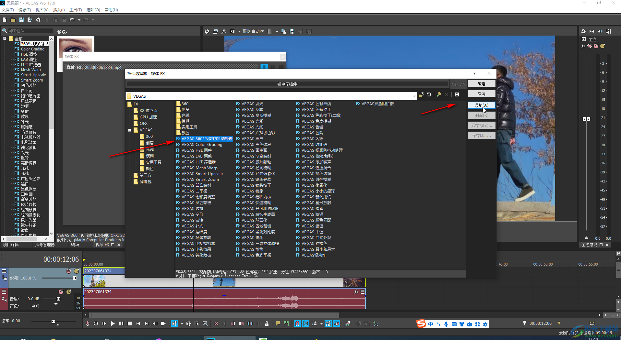
Task: Click the 取消 button in plugin chooser
Action: [481, 94]
